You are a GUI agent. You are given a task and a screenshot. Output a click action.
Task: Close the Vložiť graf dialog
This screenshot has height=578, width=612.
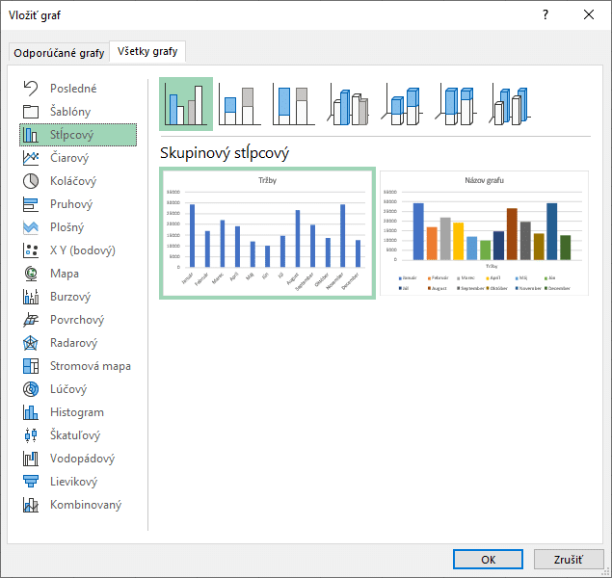(x=589, y=14)
